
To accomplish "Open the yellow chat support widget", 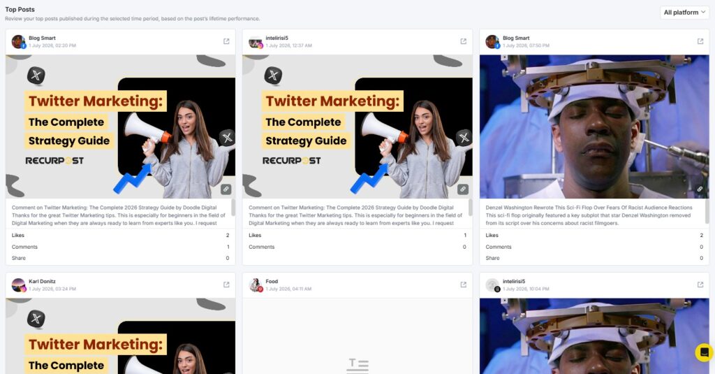I will tap(704, 352).
